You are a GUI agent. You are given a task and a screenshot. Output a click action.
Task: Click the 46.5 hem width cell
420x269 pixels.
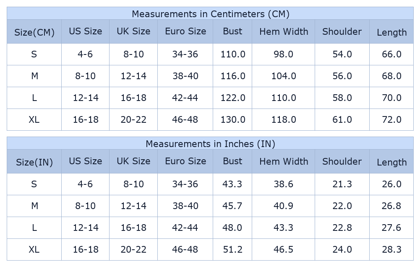tap(284, 249)
